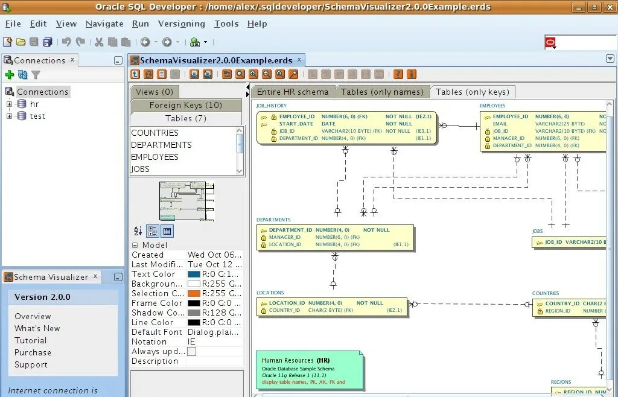Toggle the property description view button
Screen dimensions: 618x397
pyautogui.click(x=167, y=231)
